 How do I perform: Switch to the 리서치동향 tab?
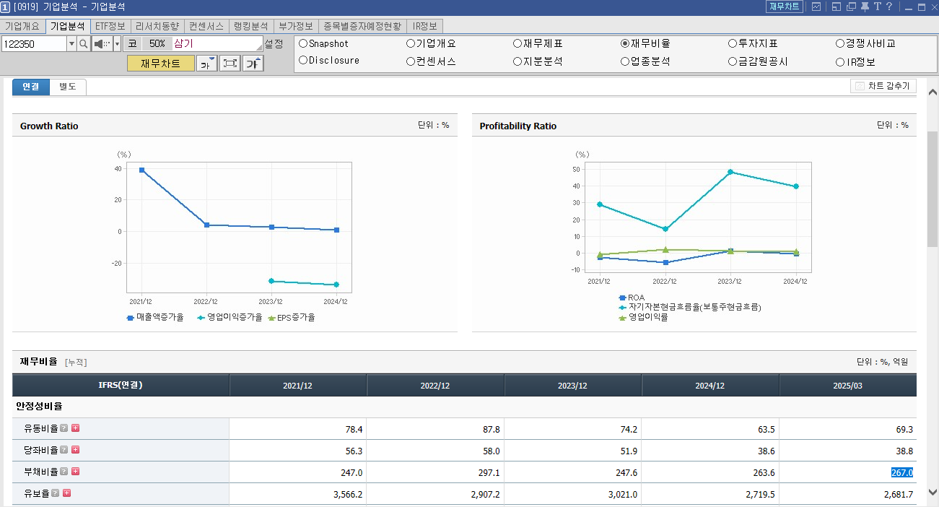[157, 26]
